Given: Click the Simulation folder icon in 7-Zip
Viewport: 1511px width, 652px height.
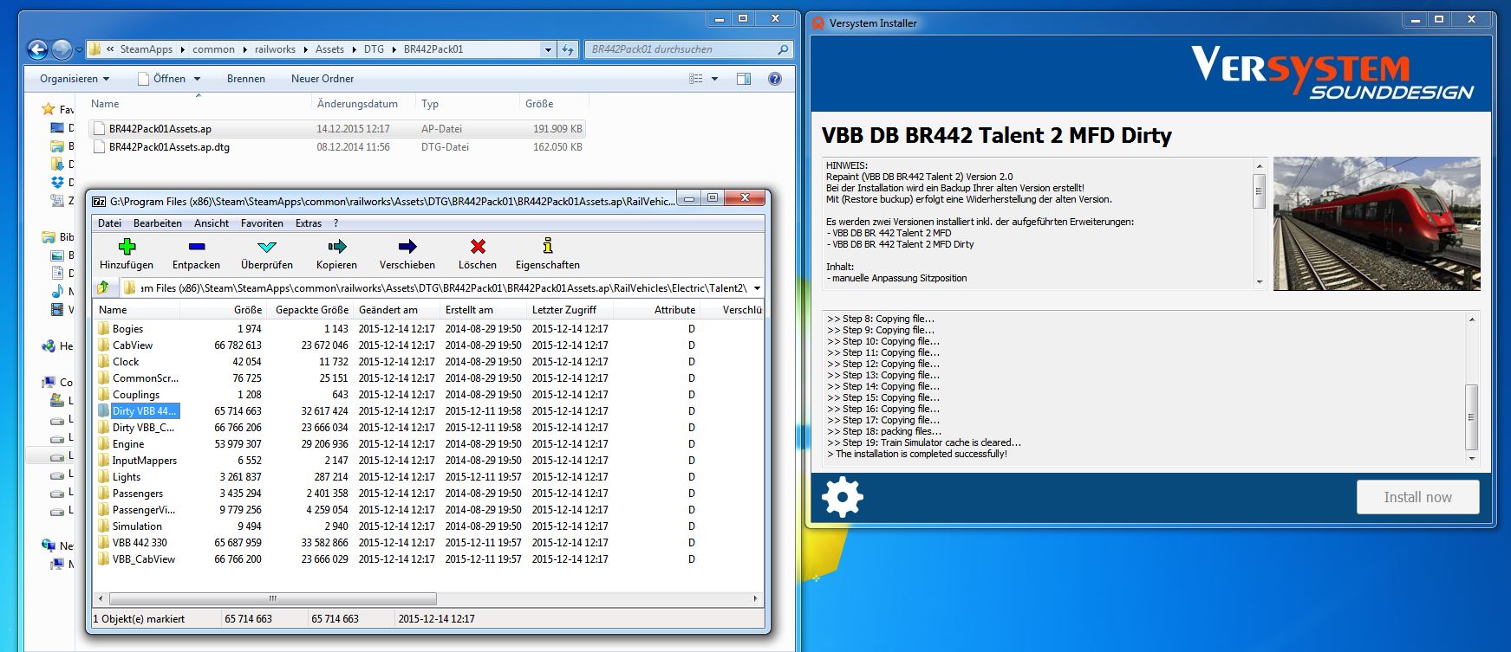Looking at the screenshot, I should tap(104, 526).
